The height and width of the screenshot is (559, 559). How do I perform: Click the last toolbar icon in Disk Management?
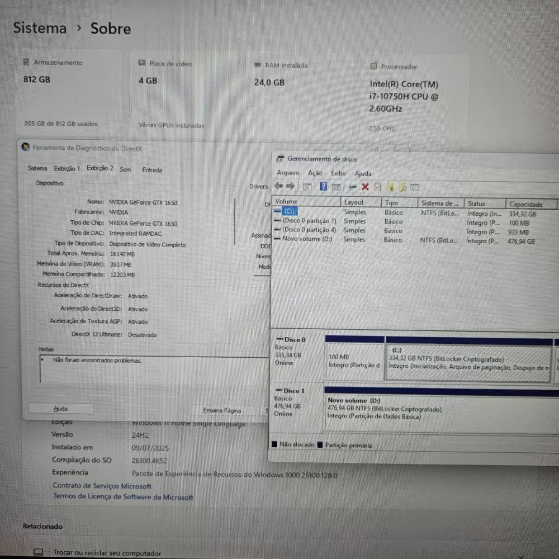(415, 187)
